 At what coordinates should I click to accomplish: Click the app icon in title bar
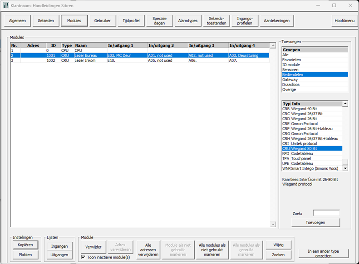6,5
